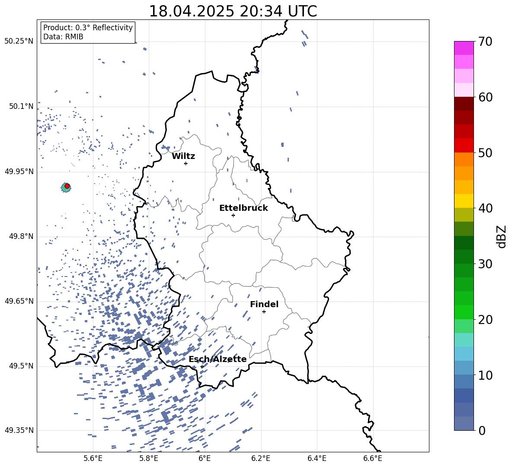Click the 49.65°N latitude label
Image resolution: width=512 pixels, height=467 pixels.
pyautogui.click(x=19, y=301)
